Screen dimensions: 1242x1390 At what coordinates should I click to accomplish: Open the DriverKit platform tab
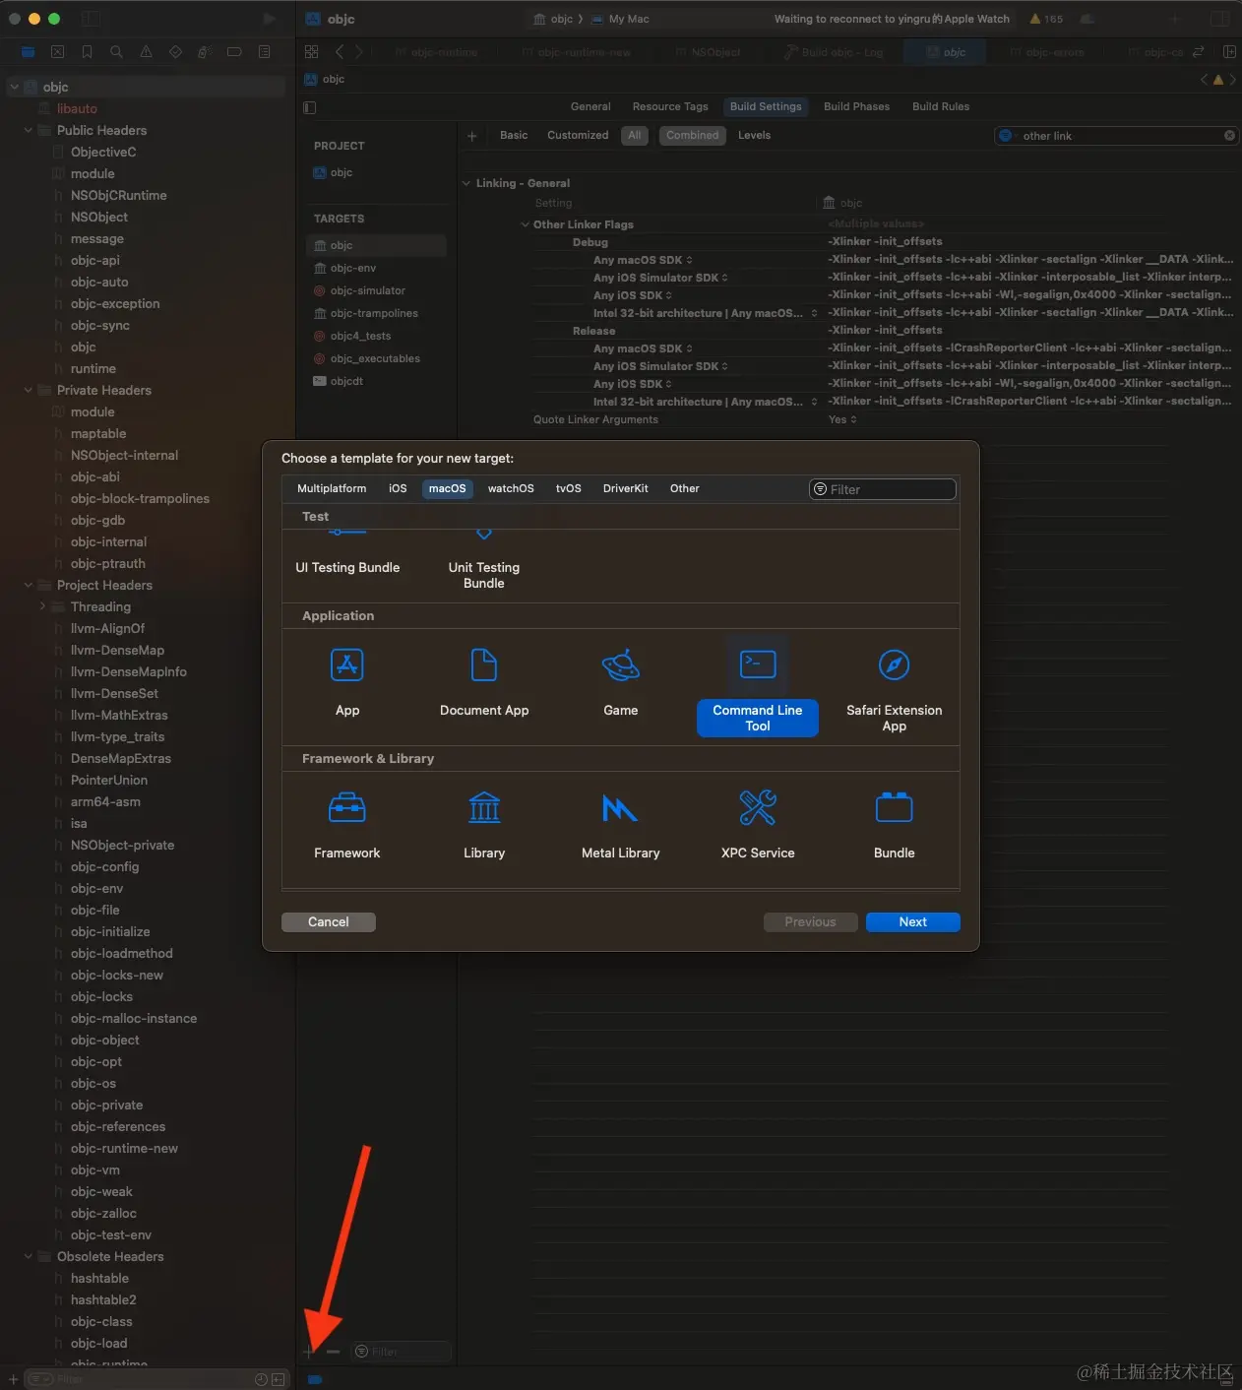point(626,489)
